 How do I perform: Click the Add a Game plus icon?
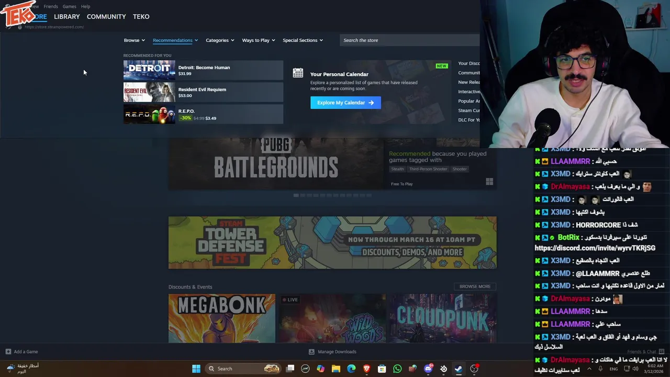pos(8,352)
